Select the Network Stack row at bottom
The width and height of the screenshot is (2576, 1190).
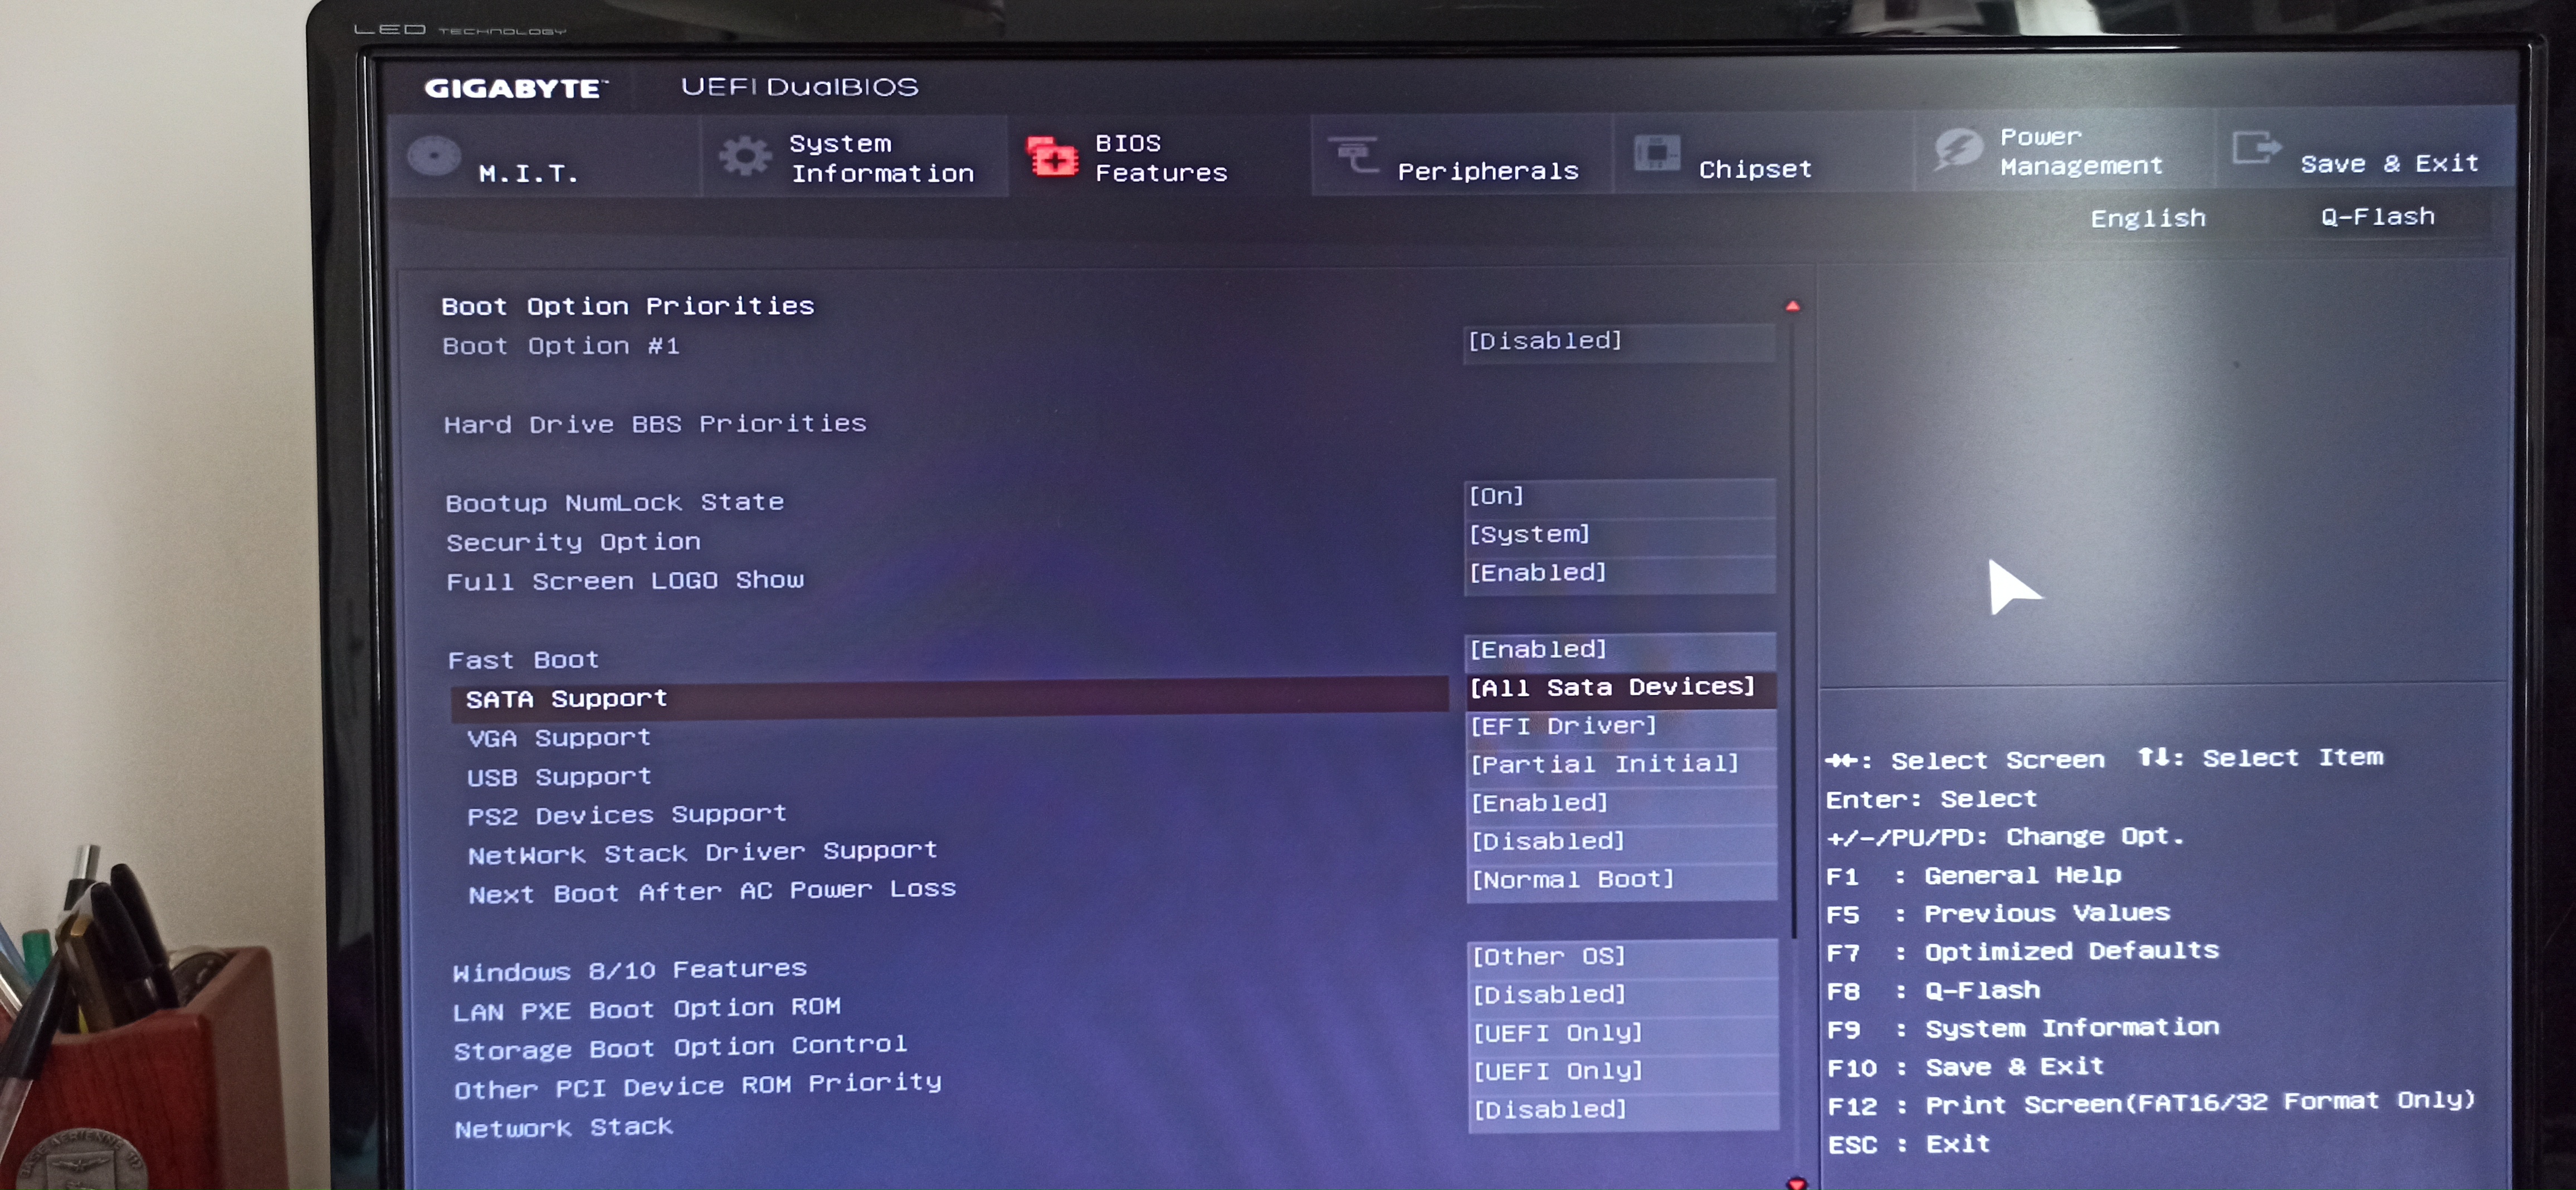coord(563,1128)
